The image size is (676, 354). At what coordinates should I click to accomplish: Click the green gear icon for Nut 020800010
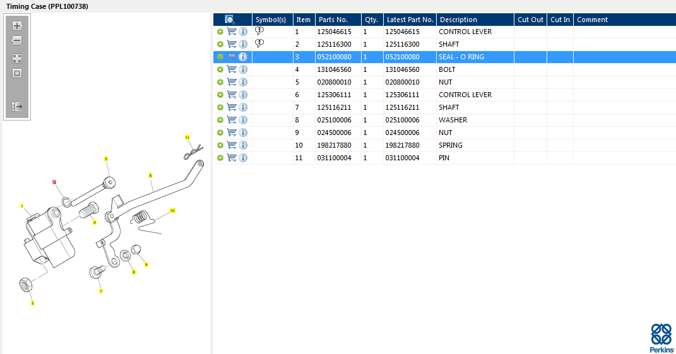click(220, 82)
